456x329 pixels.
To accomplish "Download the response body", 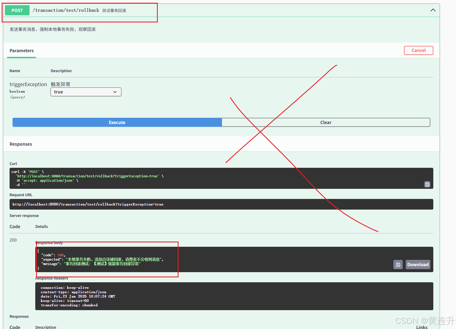I will (418, 265).
